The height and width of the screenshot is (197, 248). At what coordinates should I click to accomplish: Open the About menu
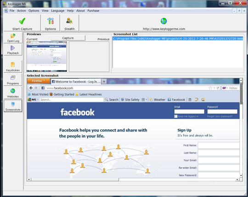[80, 11]
